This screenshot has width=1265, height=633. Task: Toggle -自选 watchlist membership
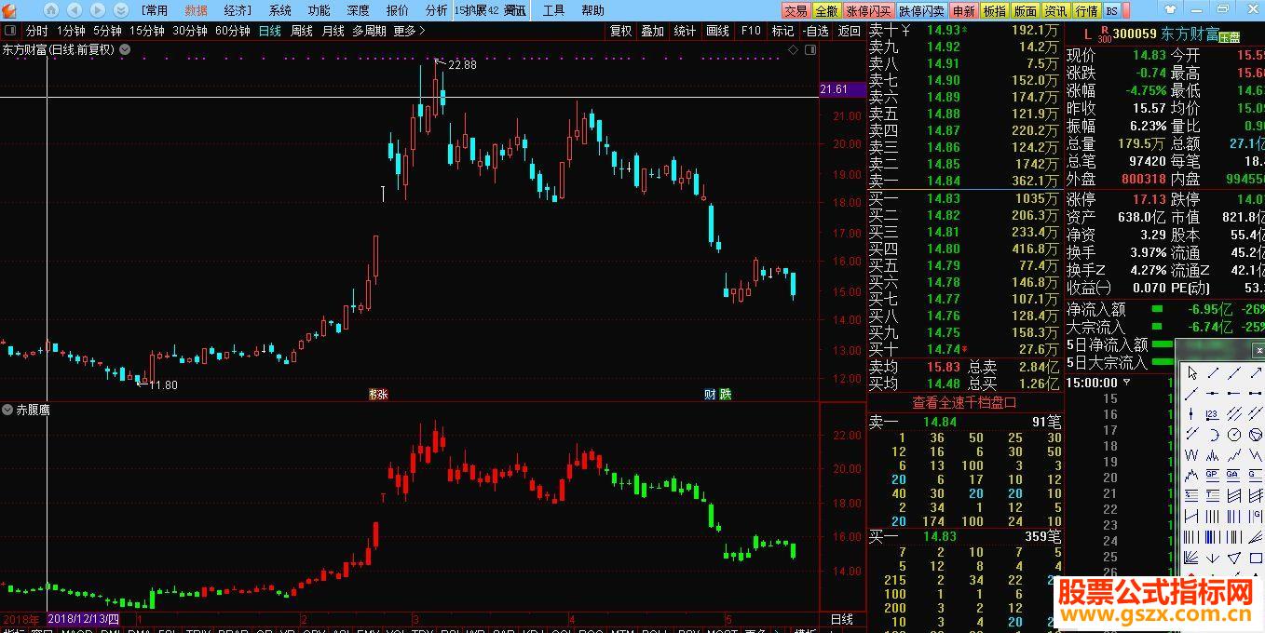(x=816, y=31)
